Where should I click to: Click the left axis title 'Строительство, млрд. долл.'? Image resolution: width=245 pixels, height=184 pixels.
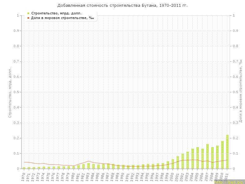click(10, 93)
